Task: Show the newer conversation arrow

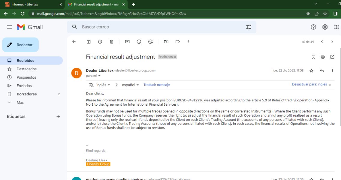Action: 322,42
